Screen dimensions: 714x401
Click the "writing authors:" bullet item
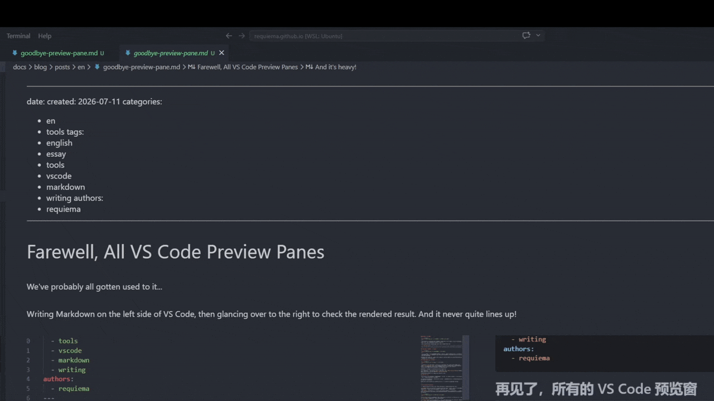75,198
